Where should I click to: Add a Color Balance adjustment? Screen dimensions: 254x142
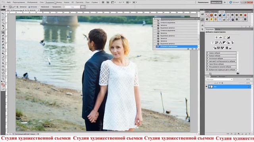click(x=221, y=43)
